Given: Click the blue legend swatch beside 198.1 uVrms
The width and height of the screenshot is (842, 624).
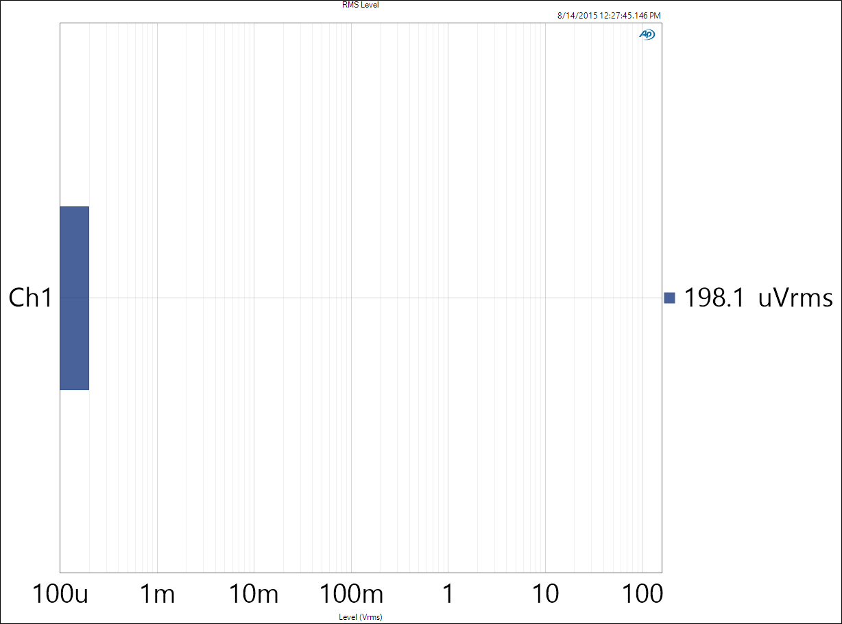Looking at the screenshot, I should coord(670,298).
